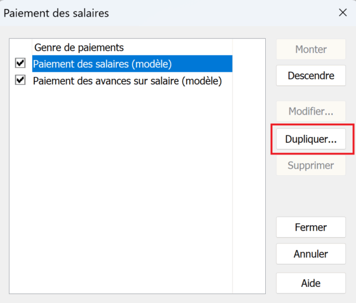Close the window with the X icon

pos(343,12)
